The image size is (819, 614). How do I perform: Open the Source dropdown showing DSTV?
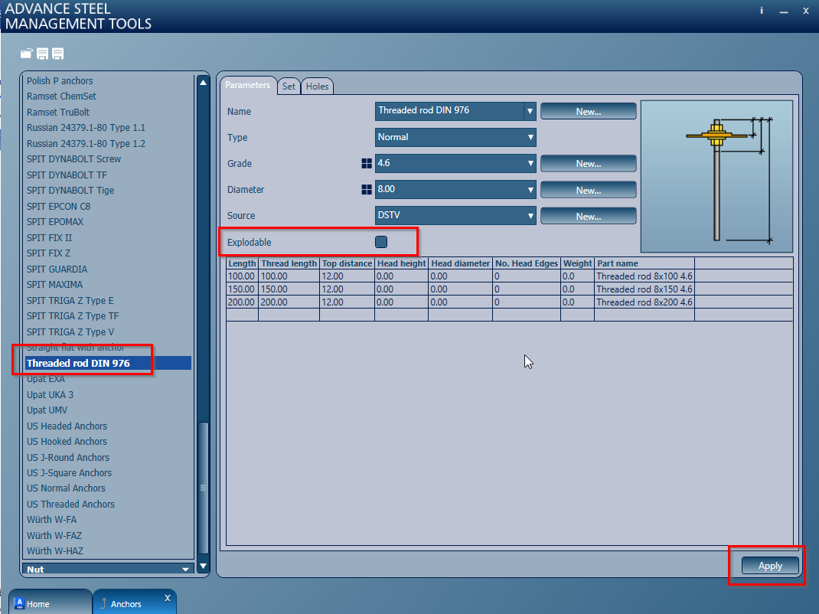click(455, 216)
